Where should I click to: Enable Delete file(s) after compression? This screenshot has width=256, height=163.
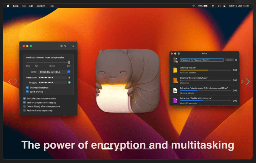point(25,107)
